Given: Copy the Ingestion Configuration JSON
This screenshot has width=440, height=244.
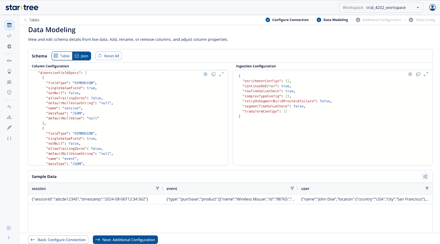Looking at the screenshot, I should 418,74.
